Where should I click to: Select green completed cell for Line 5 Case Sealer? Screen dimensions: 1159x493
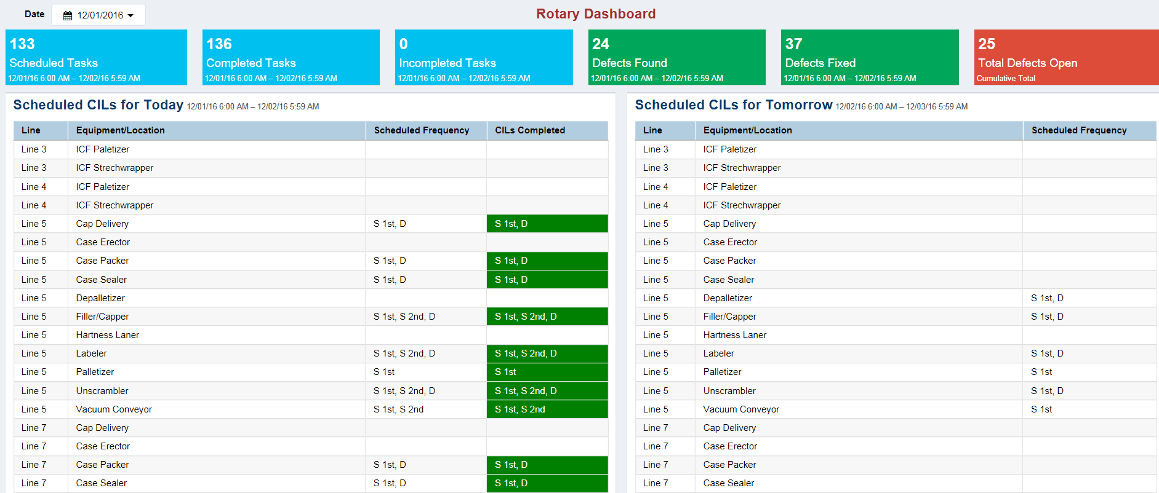547,280
